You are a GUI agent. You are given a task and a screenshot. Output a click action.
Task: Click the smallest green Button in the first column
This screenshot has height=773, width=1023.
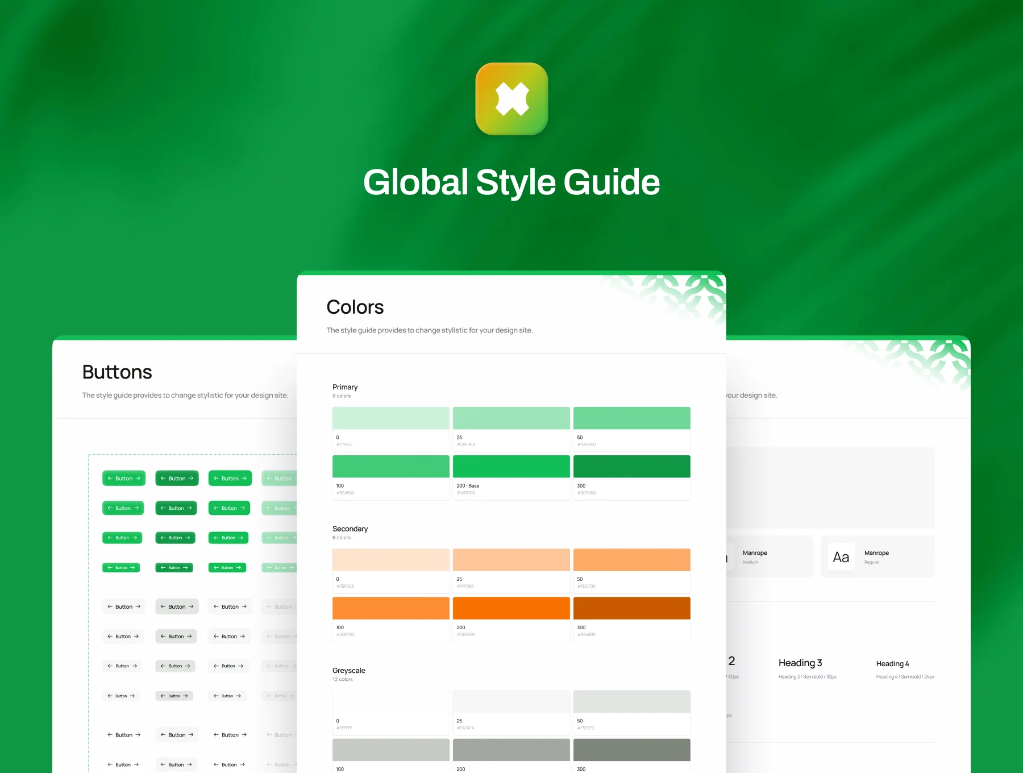click(x=121, y=567)
